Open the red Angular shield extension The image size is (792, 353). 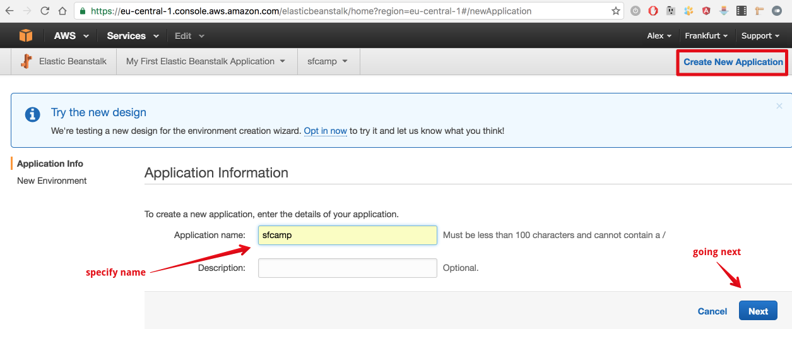click(x=706, y=11)
